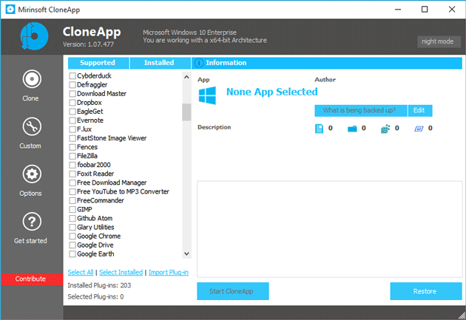Click the red Contribute button

32,279
